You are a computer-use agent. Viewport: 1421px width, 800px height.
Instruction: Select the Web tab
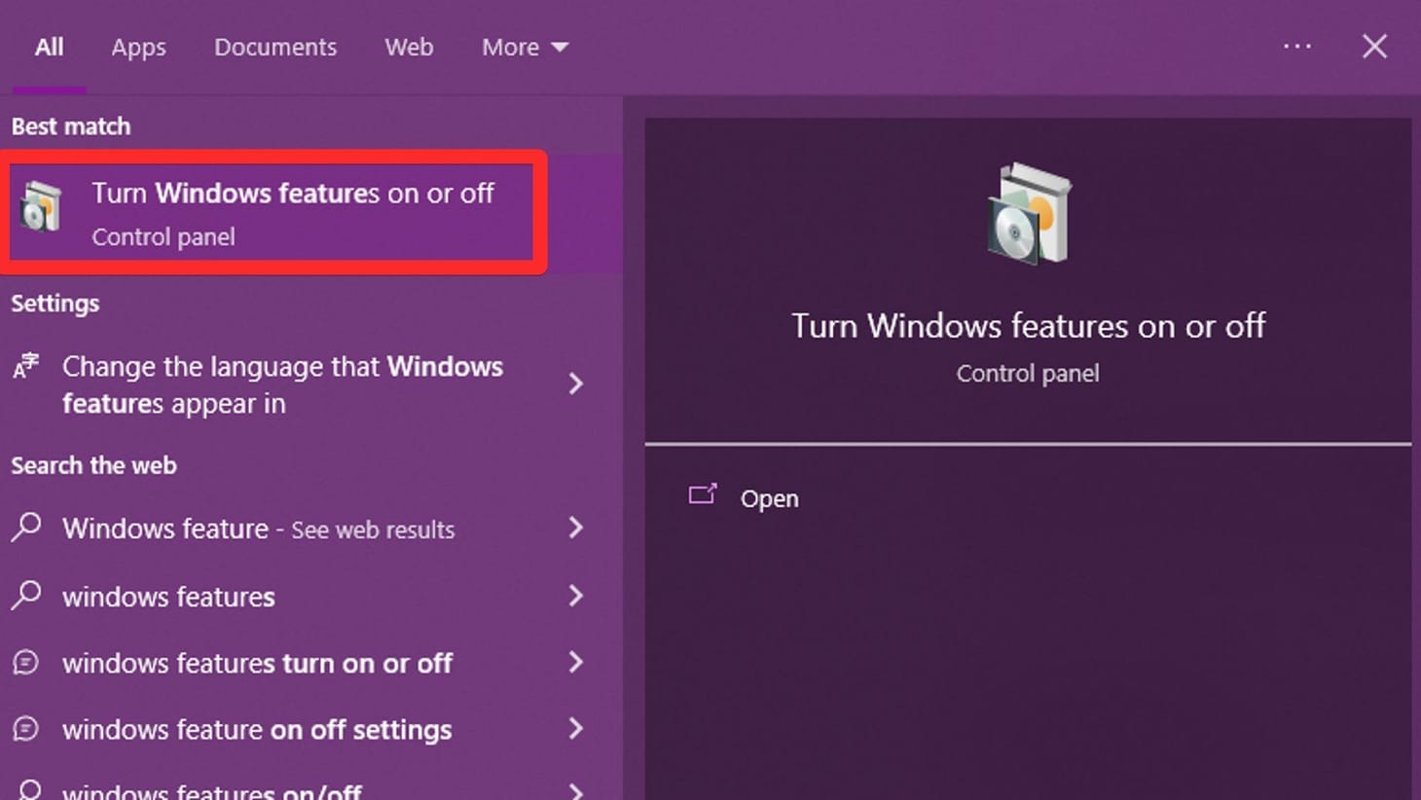[408, 46]
